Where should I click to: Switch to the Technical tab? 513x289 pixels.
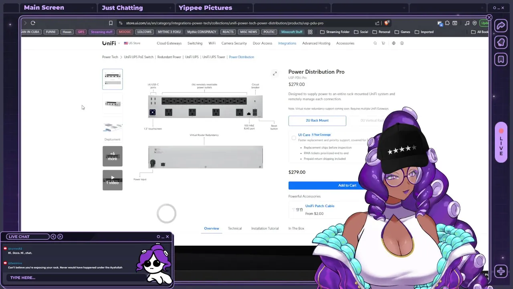coord(235,228)
